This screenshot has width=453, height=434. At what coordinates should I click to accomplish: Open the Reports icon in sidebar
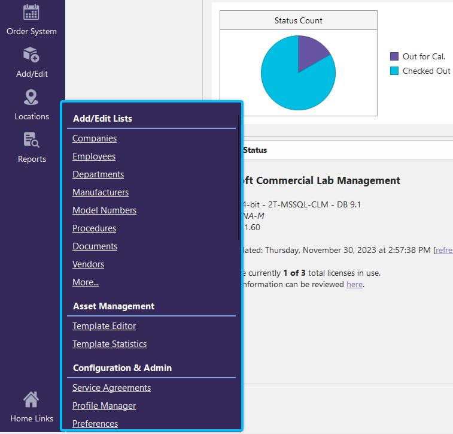tap(31, 140)
